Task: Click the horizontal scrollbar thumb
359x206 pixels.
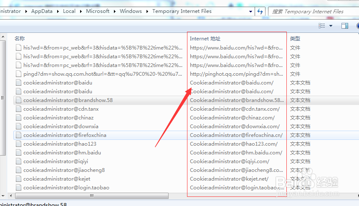Action: click(92, 196)
